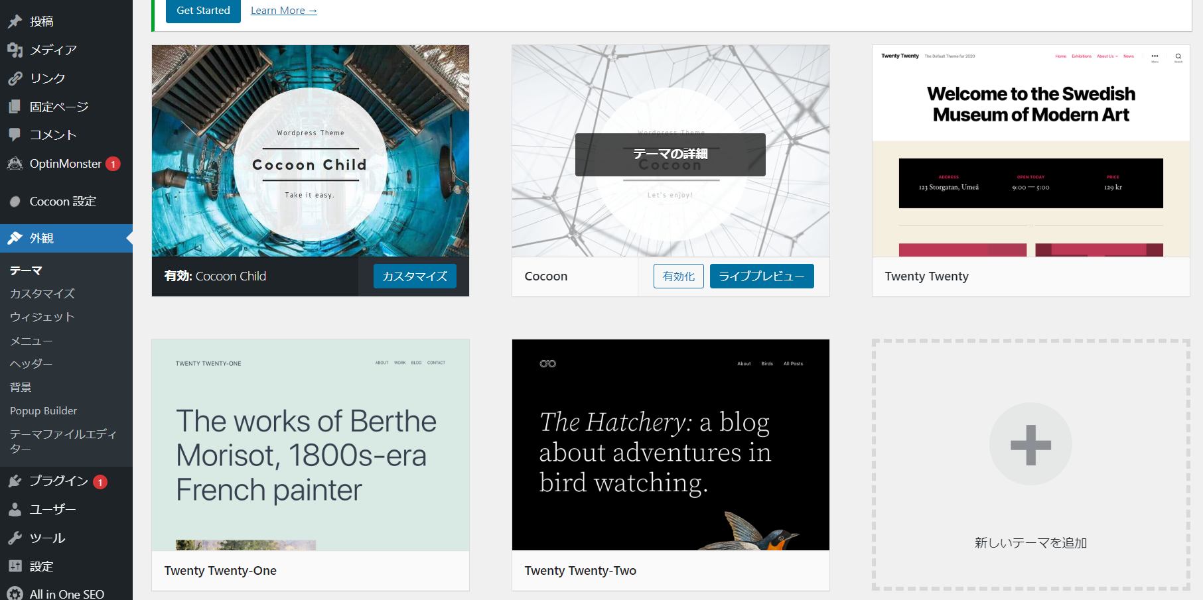Click the paintbrush icon beside 外観
This screenshot has height=600, width=1203.
(15, 238)
